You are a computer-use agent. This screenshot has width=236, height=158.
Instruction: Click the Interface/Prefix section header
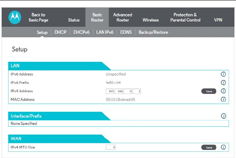pos(59,116)
